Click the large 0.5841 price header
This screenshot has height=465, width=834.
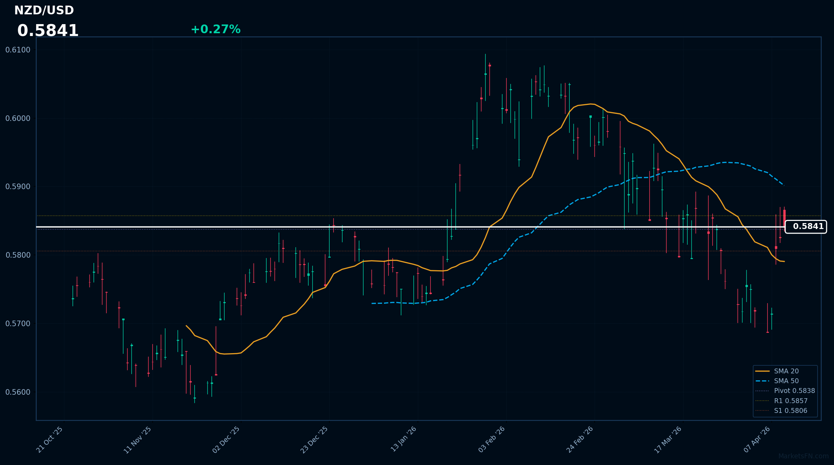[48, 31]
